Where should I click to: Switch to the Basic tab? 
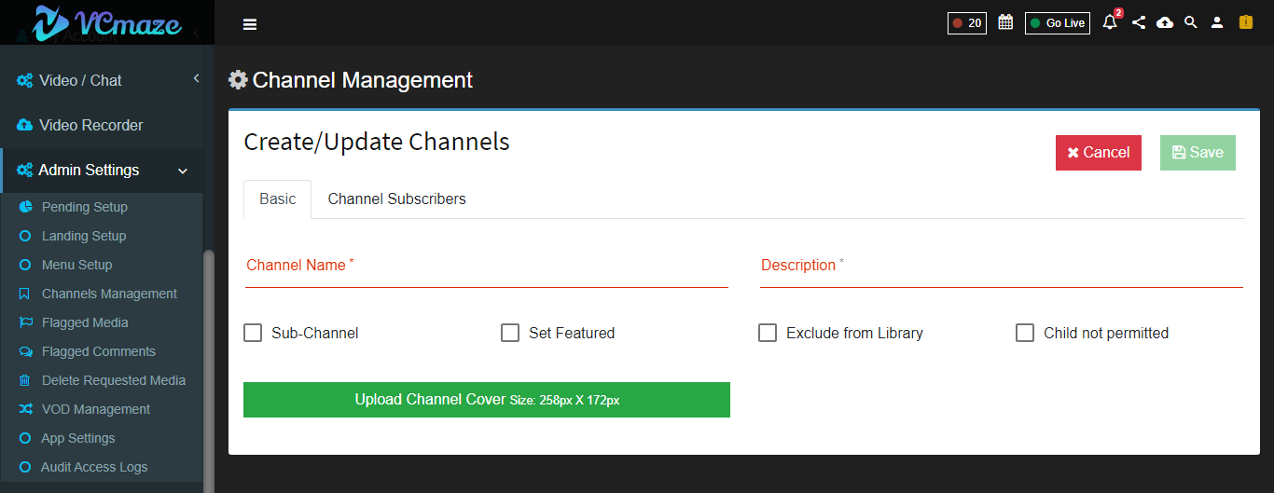pyautogui.click(x=278, y=199)
